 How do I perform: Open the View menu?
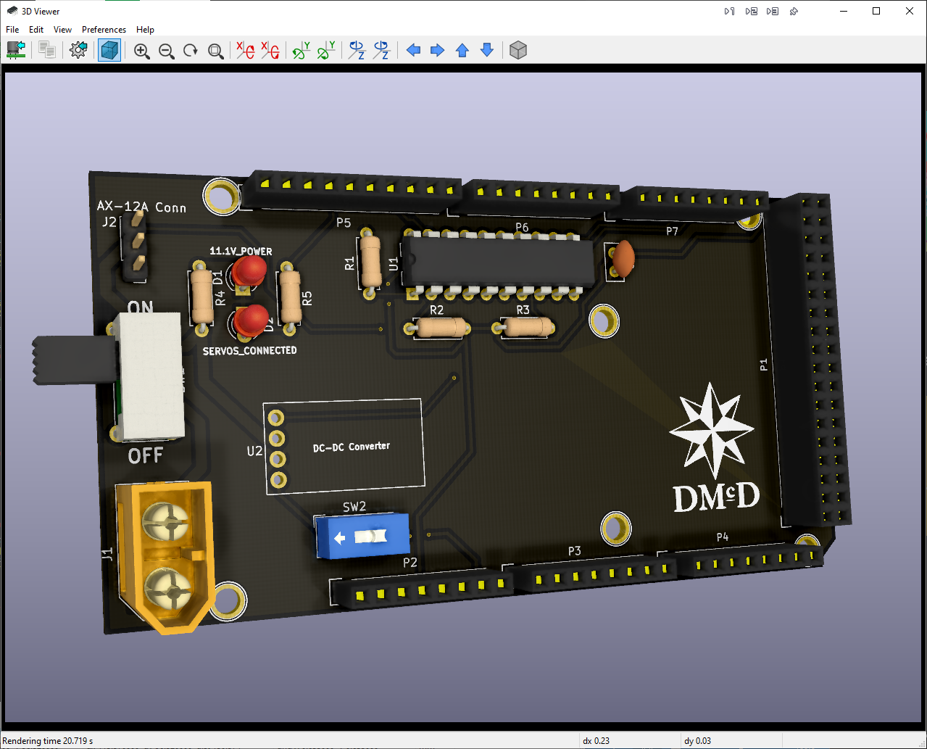tap(63, 30)
